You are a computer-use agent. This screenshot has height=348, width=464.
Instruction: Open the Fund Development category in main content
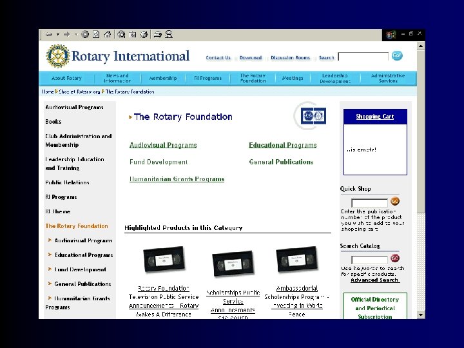click(159, 162)
